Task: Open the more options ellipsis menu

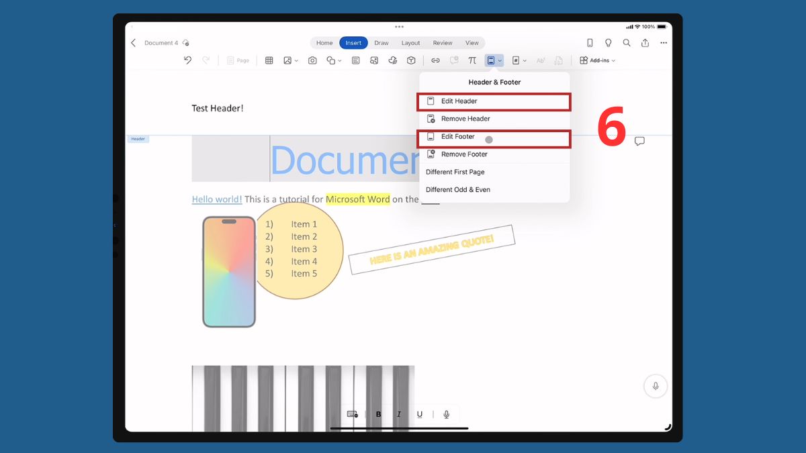Action: (664, 43)
